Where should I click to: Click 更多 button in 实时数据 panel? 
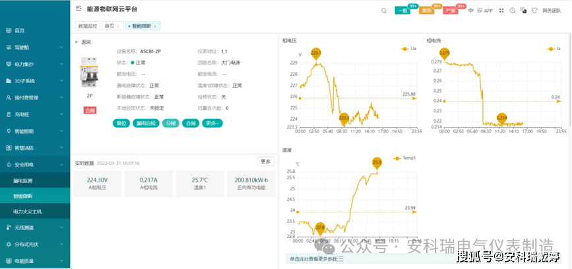pyautogui.click(x=266, y=162)
